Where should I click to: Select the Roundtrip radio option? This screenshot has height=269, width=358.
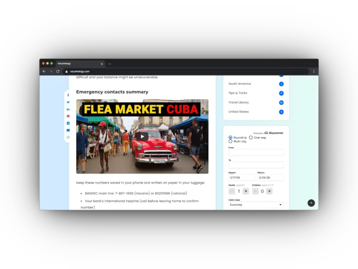230,138
